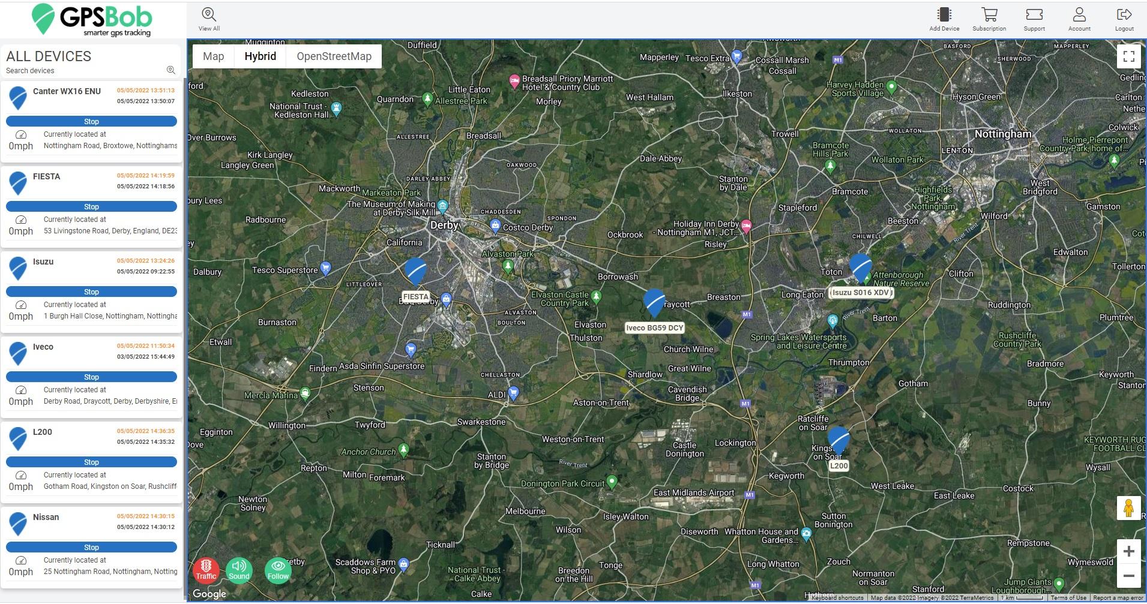Click address Gotham Road, Kingston on Soar
Screen dimensions: 1147x604
coord(110,486)
